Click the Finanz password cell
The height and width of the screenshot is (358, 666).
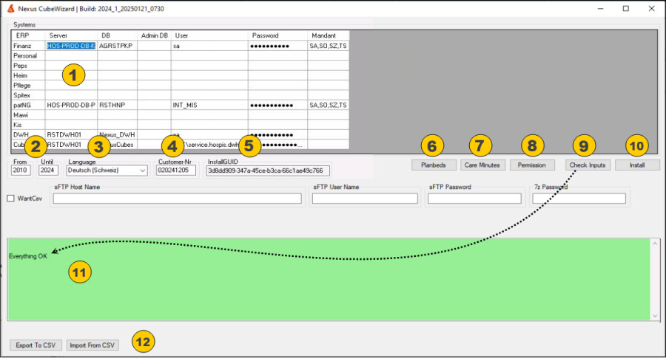click(x=277, y=46)
